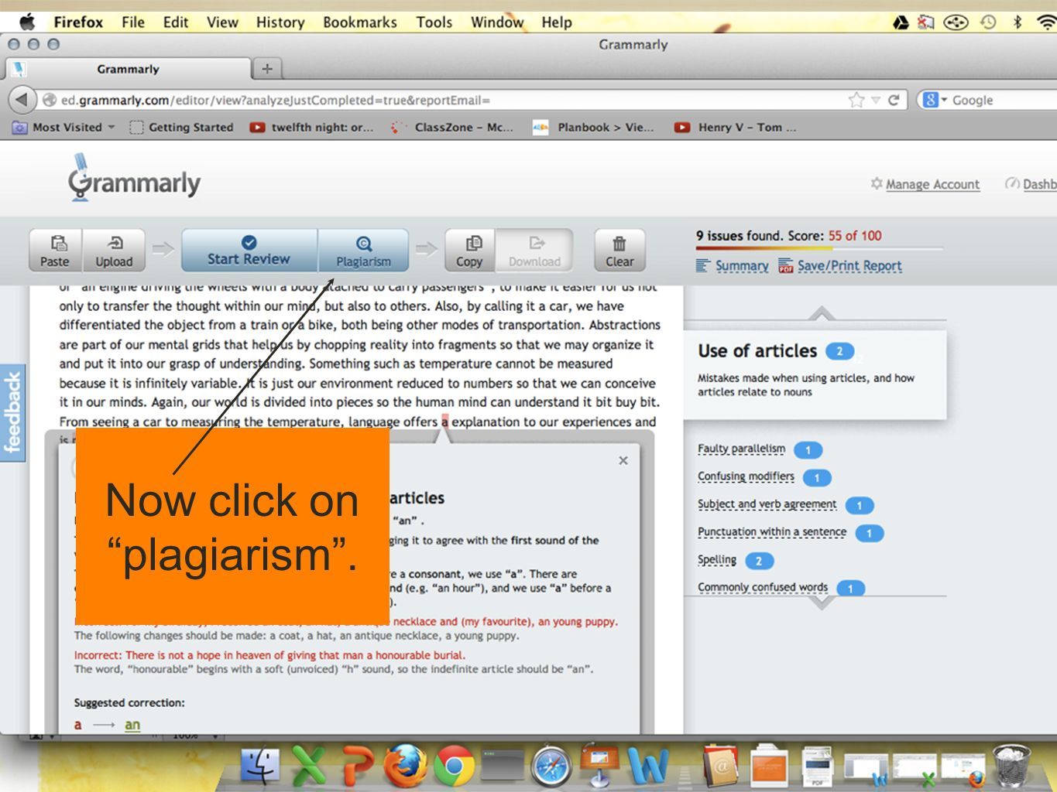Screen dimensions: 1057x792
Task: Click the address bar URL
Action: pos(276,101)
